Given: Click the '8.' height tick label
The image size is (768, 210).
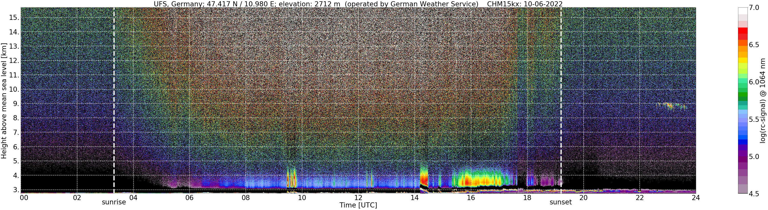Looking at the screenshot, I should pos(16,118).
